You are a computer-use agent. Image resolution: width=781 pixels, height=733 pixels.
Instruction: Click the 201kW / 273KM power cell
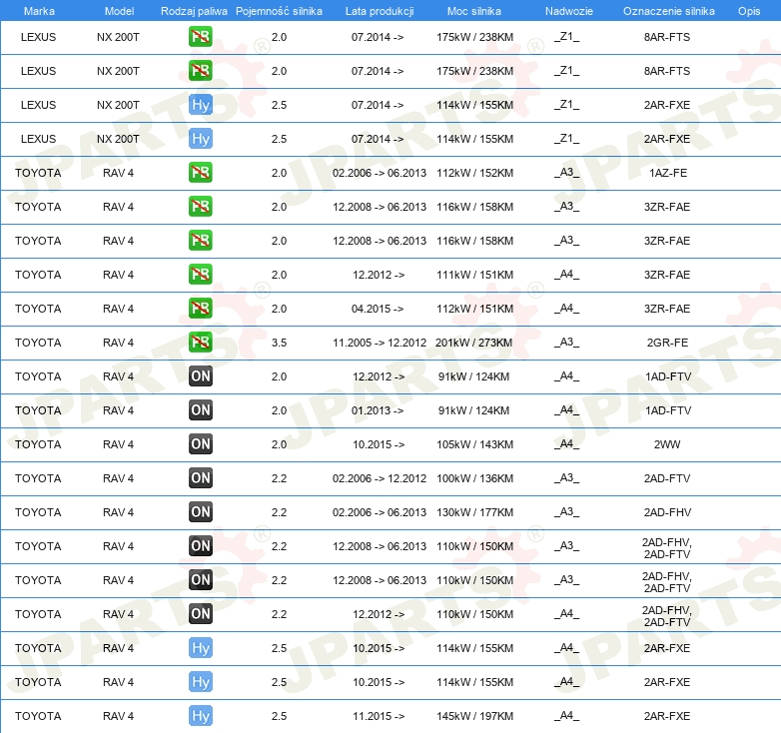click(x=474, y=343)
